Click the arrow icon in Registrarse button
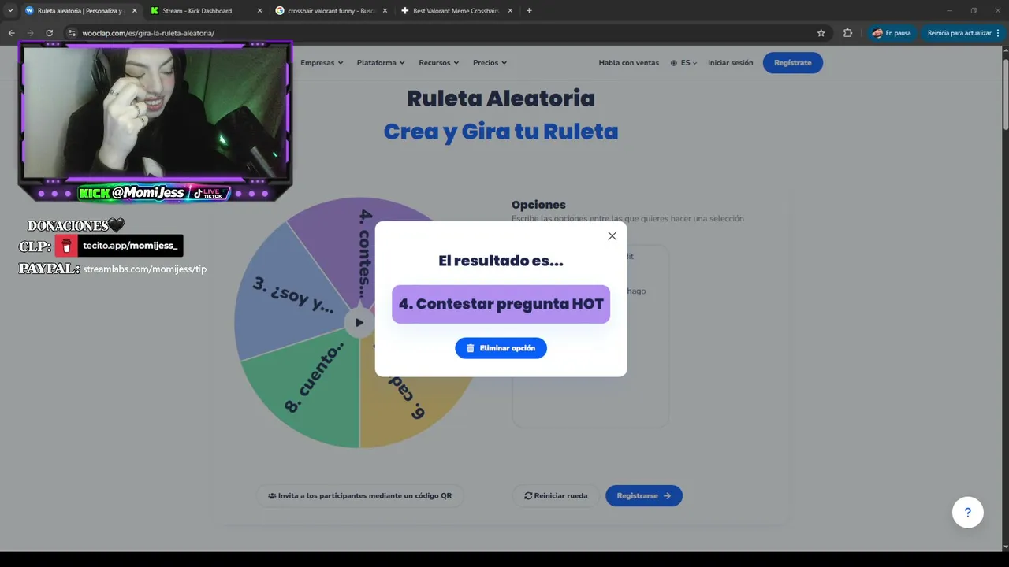 coord(667,496)
